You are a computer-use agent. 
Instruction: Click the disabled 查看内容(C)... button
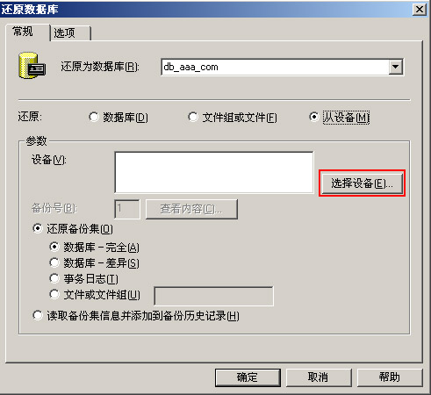[x=191, y=209]
